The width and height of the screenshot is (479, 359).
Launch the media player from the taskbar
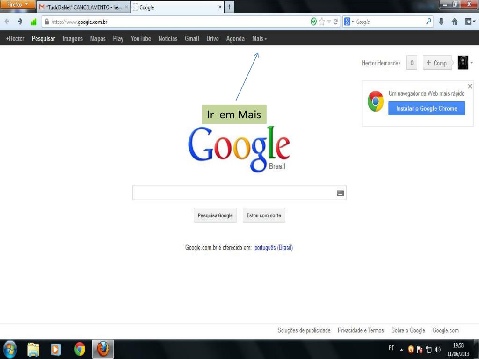coord(56,350)
